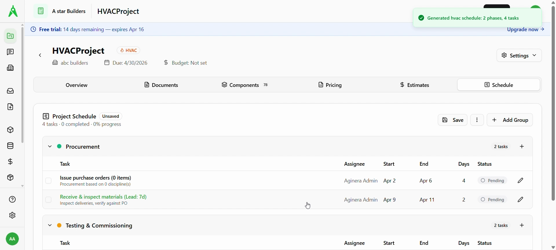Image resolution: width=556 pixels, height=250 pixels.
Task: Edit the Issue purchase orders task
Action: [x=520, y=181]
